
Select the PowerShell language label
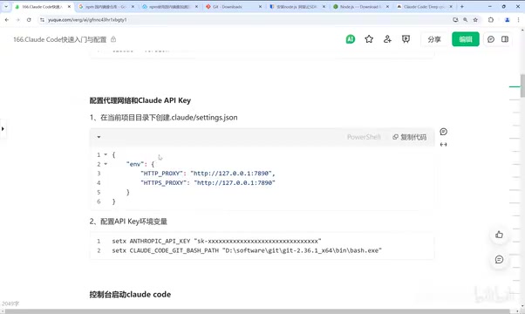(364, 137)
